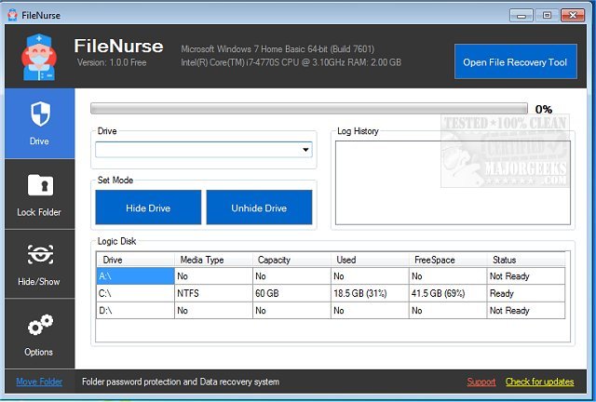Click the Capacity column header
596x402 pixels.
point(291,260)
